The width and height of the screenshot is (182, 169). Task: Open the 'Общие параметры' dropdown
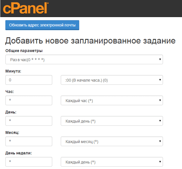coord(84,59)
